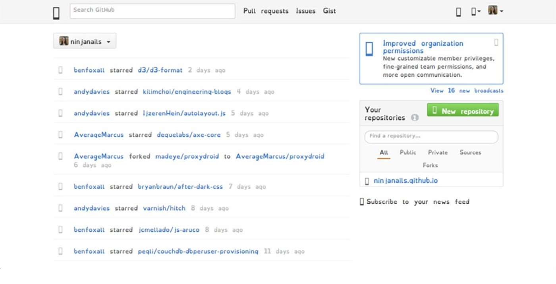Open View 16 new broadcasts link
Image resolution: width=556 pixels, height=284 pixels.
467,91
